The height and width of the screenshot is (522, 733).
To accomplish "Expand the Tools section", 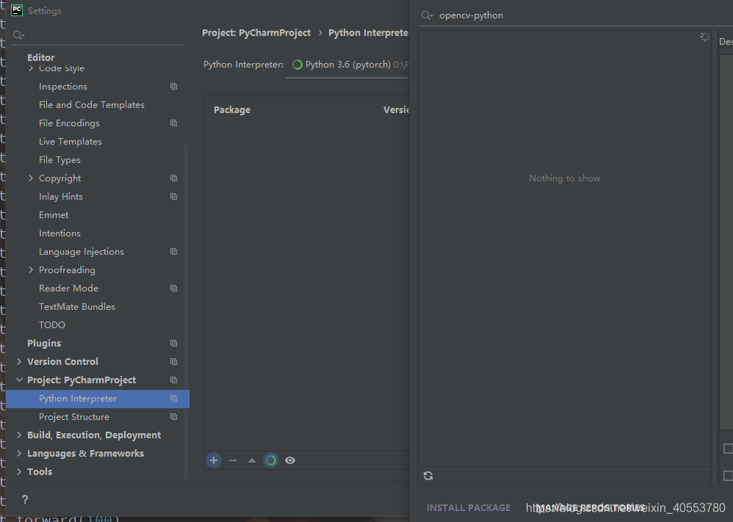I will click(19, 471).
